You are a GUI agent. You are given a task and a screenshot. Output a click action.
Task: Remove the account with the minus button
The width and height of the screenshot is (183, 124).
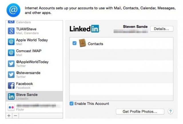pos(15,115)
